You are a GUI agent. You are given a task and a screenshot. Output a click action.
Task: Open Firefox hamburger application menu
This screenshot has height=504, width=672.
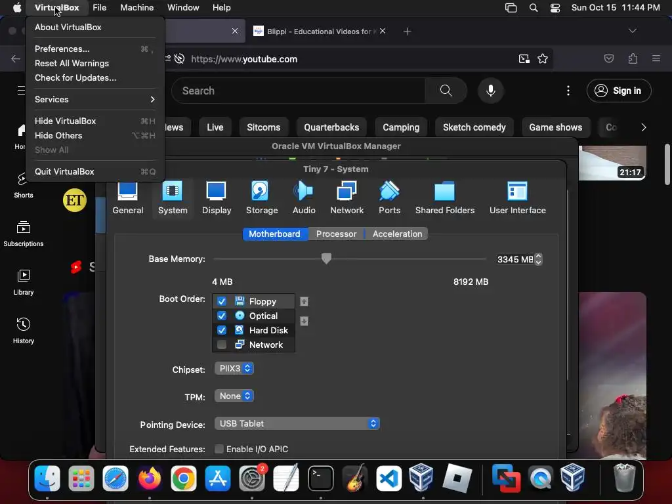coord(656,58)
